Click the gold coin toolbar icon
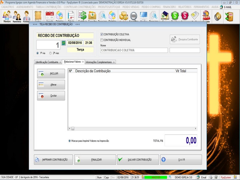 tap(218, 16)
